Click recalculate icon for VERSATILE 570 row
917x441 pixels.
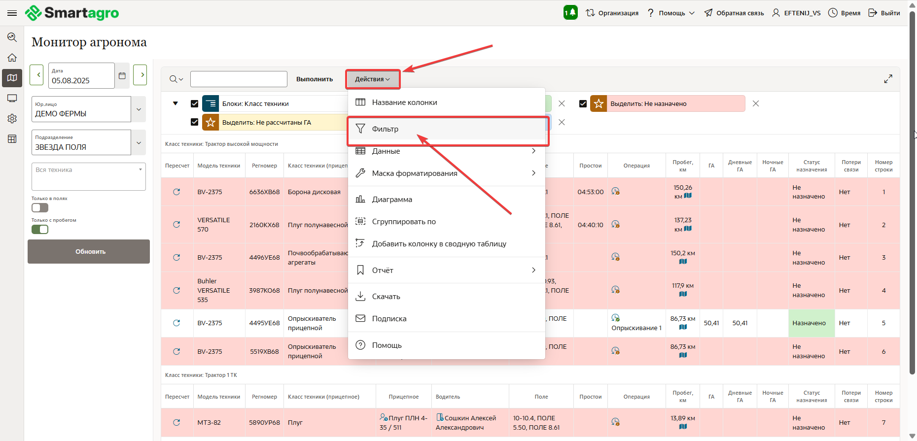(176, 225)
